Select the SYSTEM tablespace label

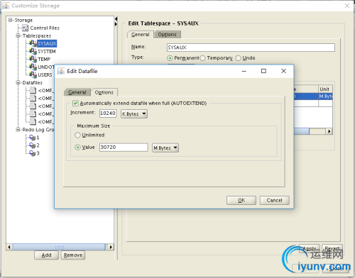click(47, 51)
